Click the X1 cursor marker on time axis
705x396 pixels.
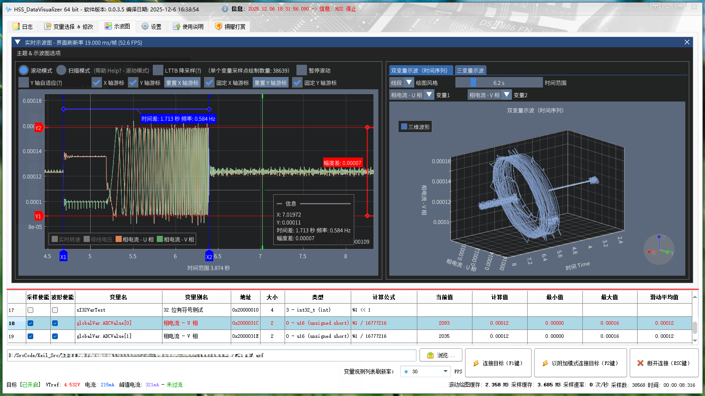(63, 257)
